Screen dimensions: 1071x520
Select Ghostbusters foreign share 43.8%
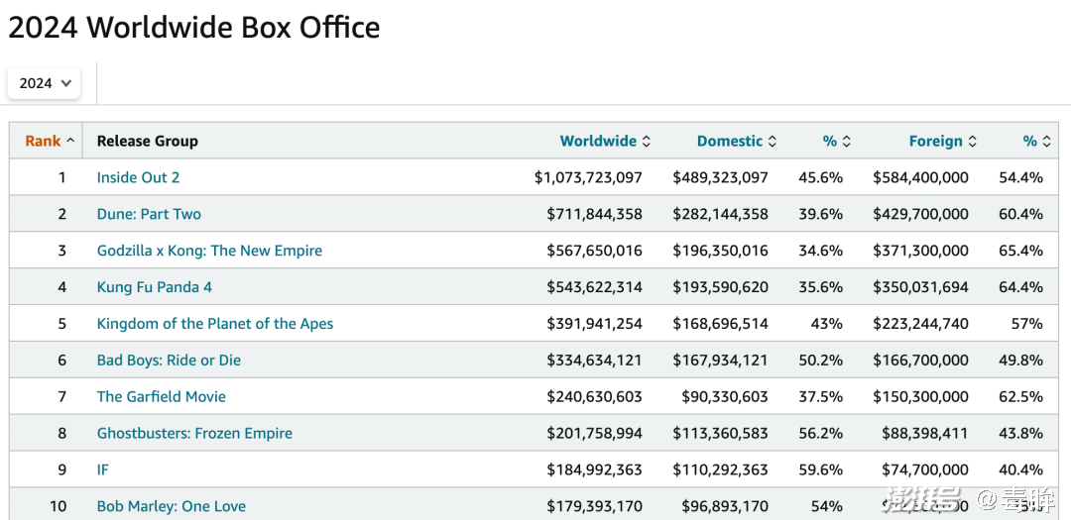coord(1021,434)
